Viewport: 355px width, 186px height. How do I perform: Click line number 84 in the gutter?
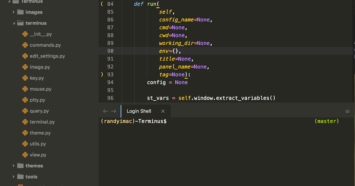tap(110, 4)
